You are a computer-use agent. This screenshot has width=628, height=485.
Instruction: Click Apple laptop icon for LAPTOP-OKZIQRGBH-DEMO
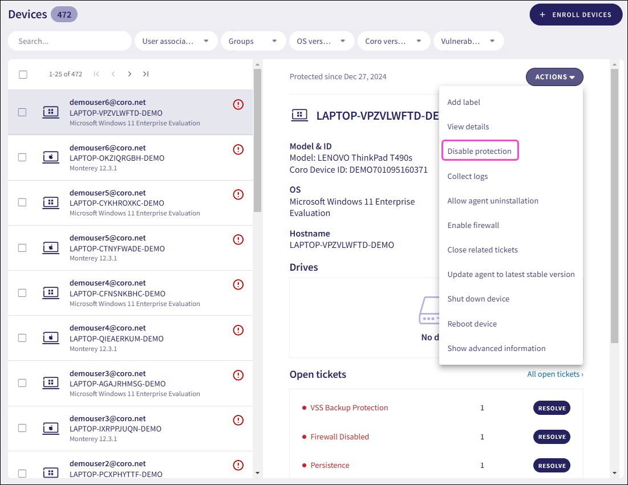point(51,157)
